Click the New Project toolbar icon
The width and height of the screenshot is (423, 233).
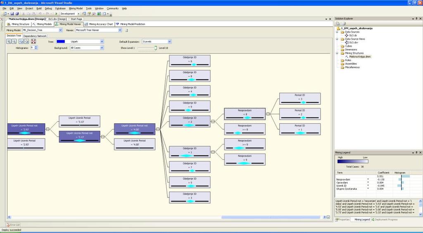coord(4,14)
